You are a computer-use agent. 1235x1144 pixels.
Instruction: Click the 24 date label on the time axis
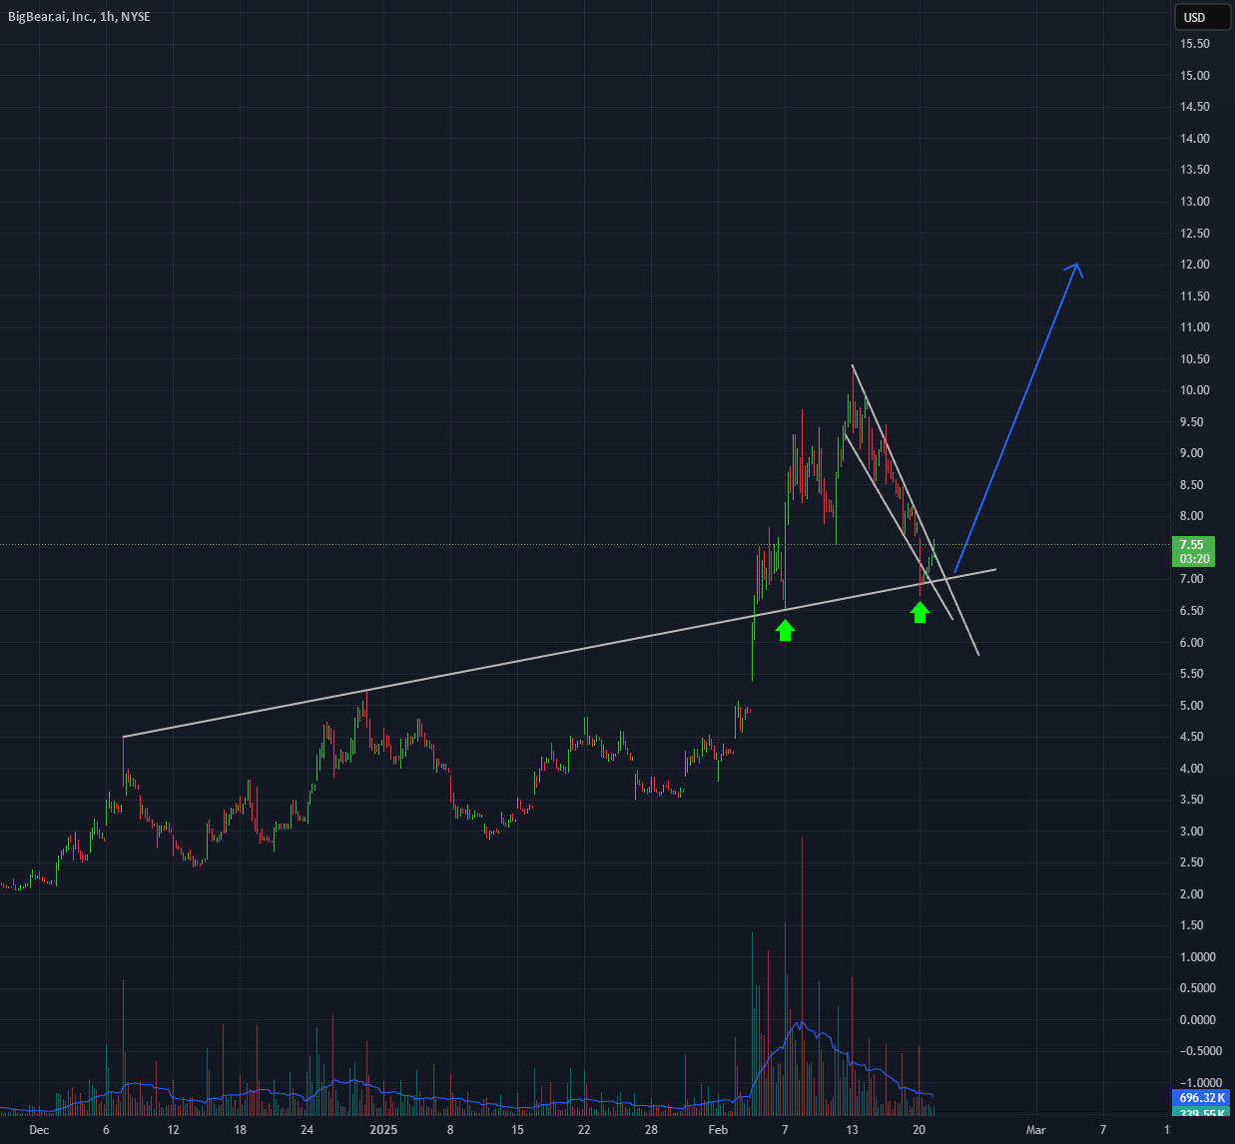307,1130
